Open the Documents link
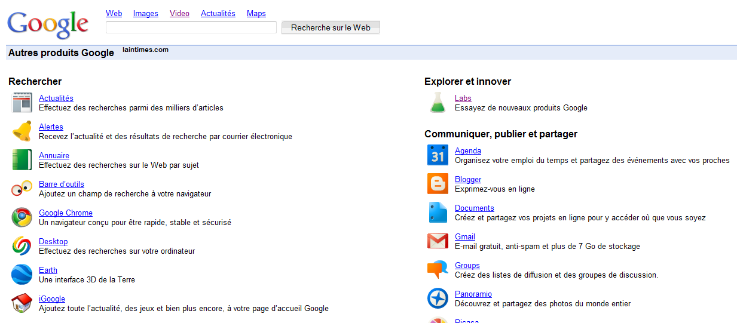 point(475,208)
